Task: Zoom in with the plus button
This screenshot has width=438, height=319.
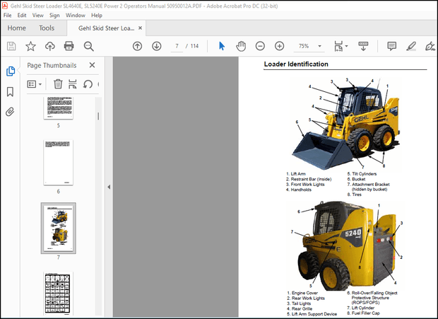Action: (279, 46)
